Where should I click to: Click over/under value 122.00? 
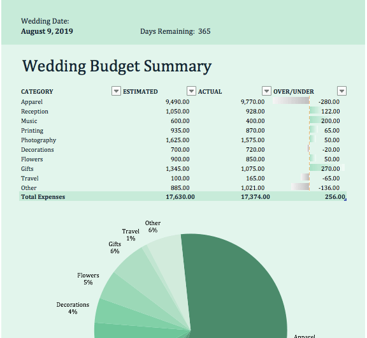coord(331,112)
